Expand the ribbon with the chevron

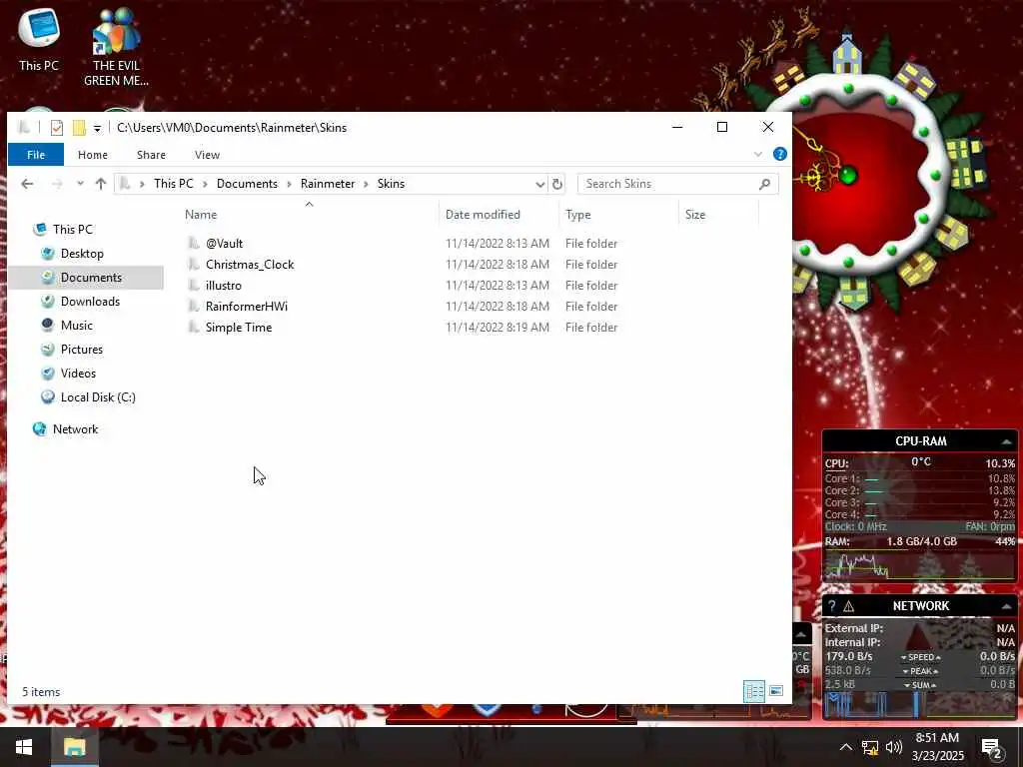point(758,155)
